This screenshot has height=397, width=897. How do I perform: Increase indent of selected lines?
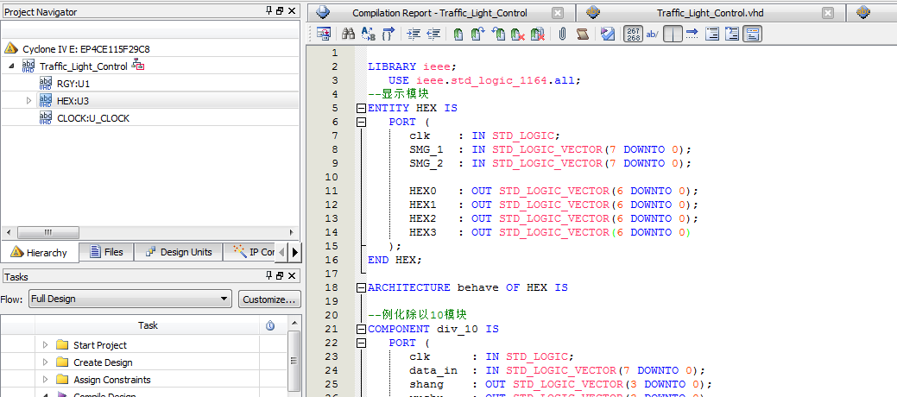[413, 35]
